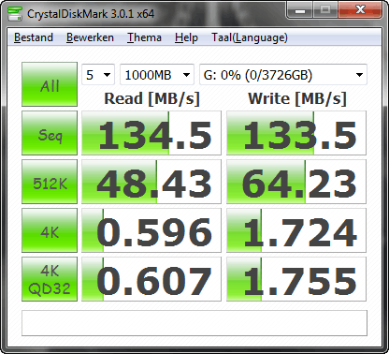389x354 pixels.
Task: Open the test count dropdown showing 5
Action: tap(98, 75)
